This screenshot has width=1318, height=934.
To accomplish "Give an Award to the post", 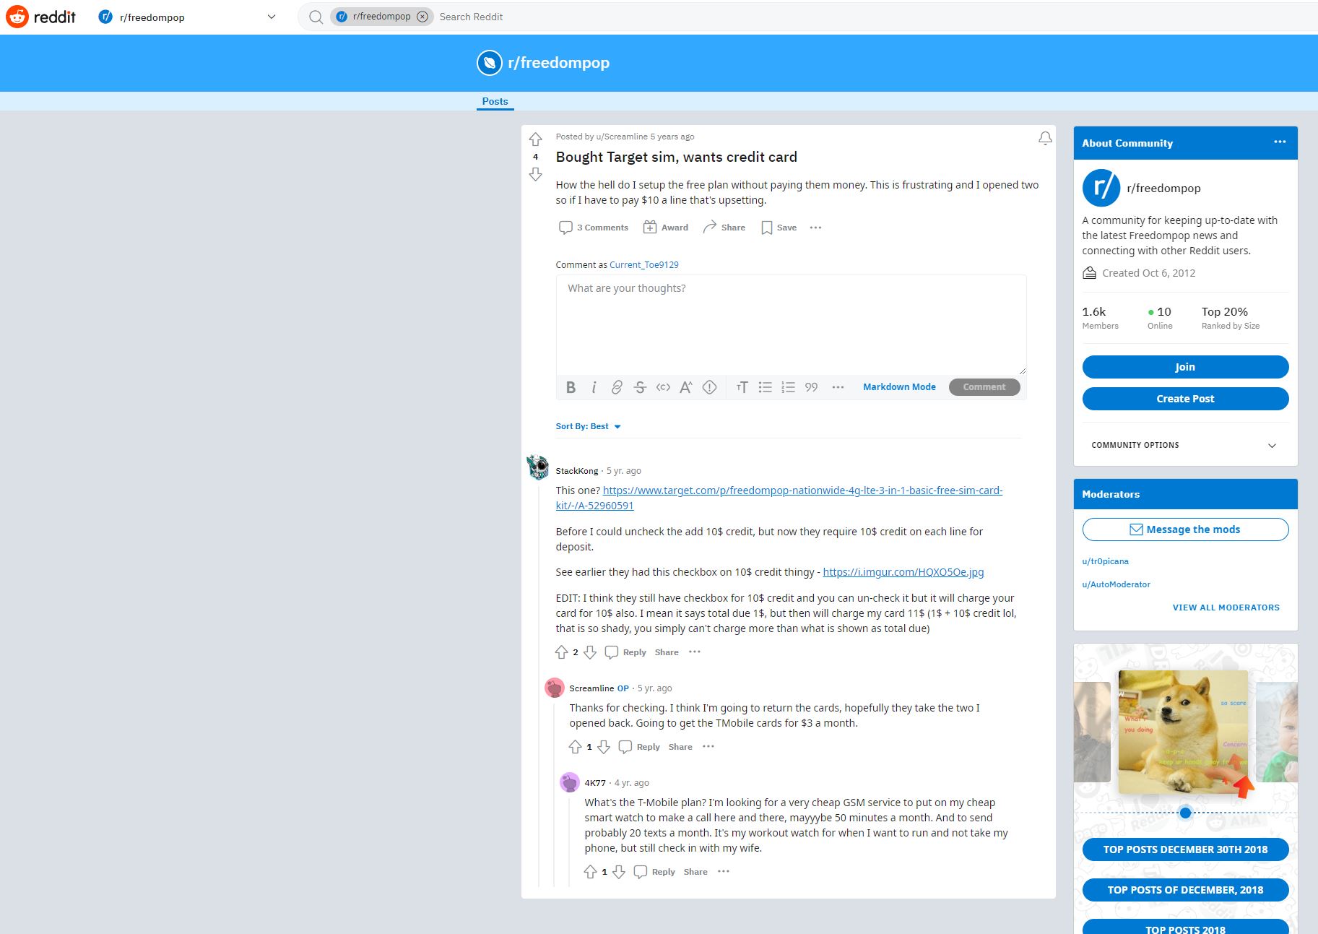I will point(666,228).
